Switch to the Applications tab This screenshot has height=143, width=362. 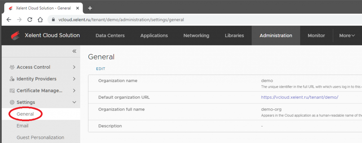tap(154, 36)
